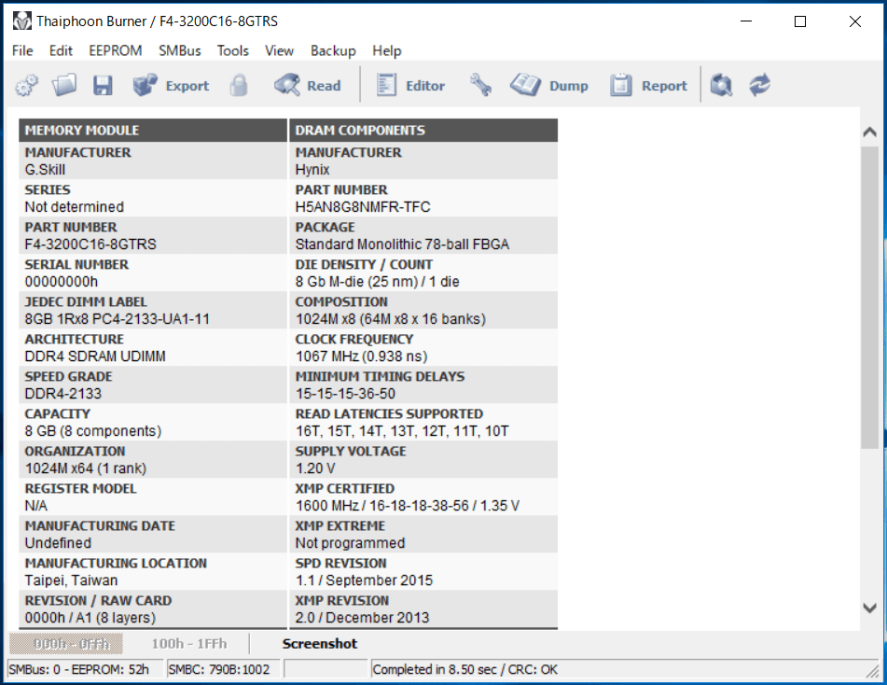The width and height of the screenshot is (887, 685).
Task: Click timing delays 15-15-15-36-50
Action: [345, 394]
